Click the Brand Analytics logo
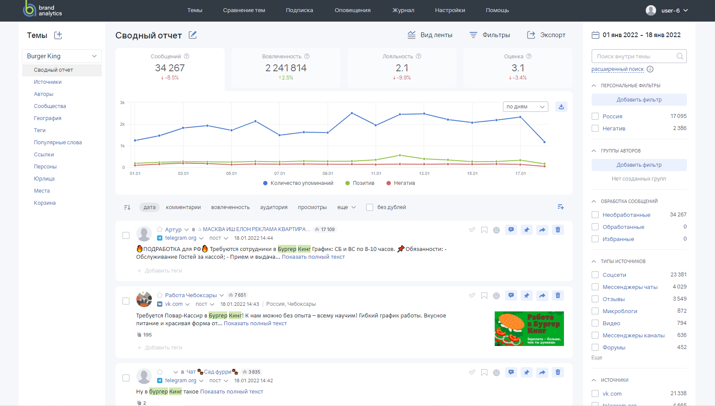The width and height of the screenshot is (715, 406). [x=42, y=10]
